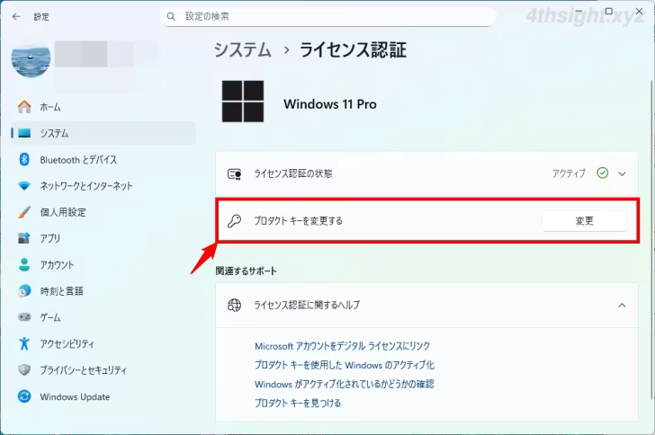Click the search magnifier icon
The image size is (655, 435).
pyautogui.click(x=171, y=17)
